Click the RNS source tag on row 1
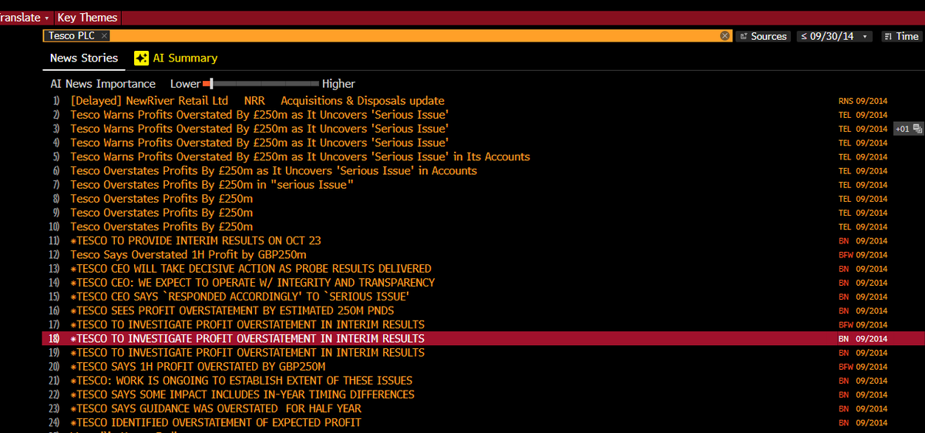 pyautogui.click(x=846, y=101)
